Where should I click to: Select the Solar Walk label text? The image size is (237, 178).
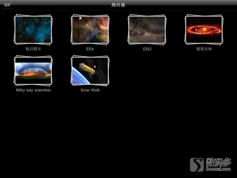click(x=90, y=90)
